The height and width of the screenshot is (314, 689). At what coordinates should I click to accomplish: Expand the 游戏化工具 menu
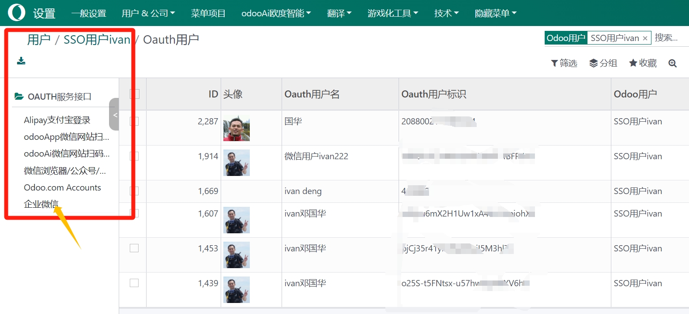point(393,13)
